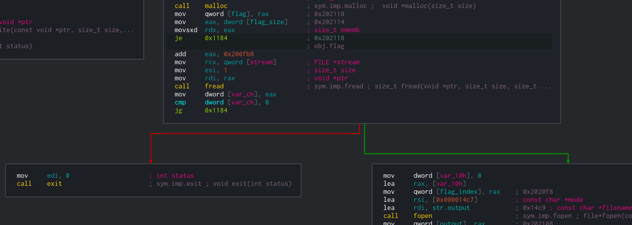
Task: Click 't status)' text in left block
Action: (x=16, y=46)
